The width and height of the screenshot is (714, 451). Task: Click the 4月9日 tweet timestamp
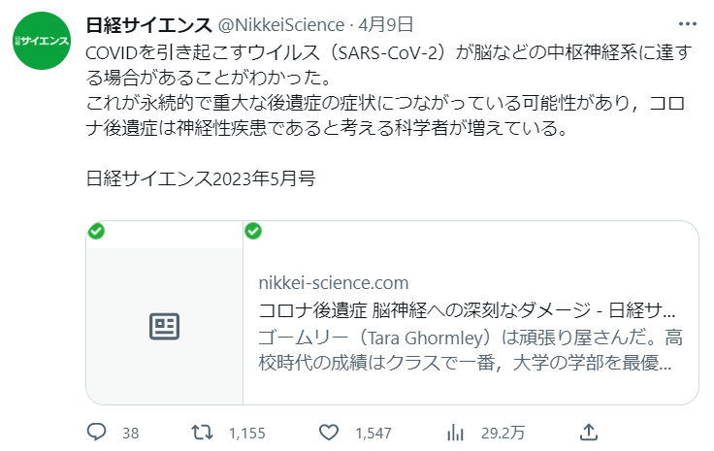click(385, 25)
